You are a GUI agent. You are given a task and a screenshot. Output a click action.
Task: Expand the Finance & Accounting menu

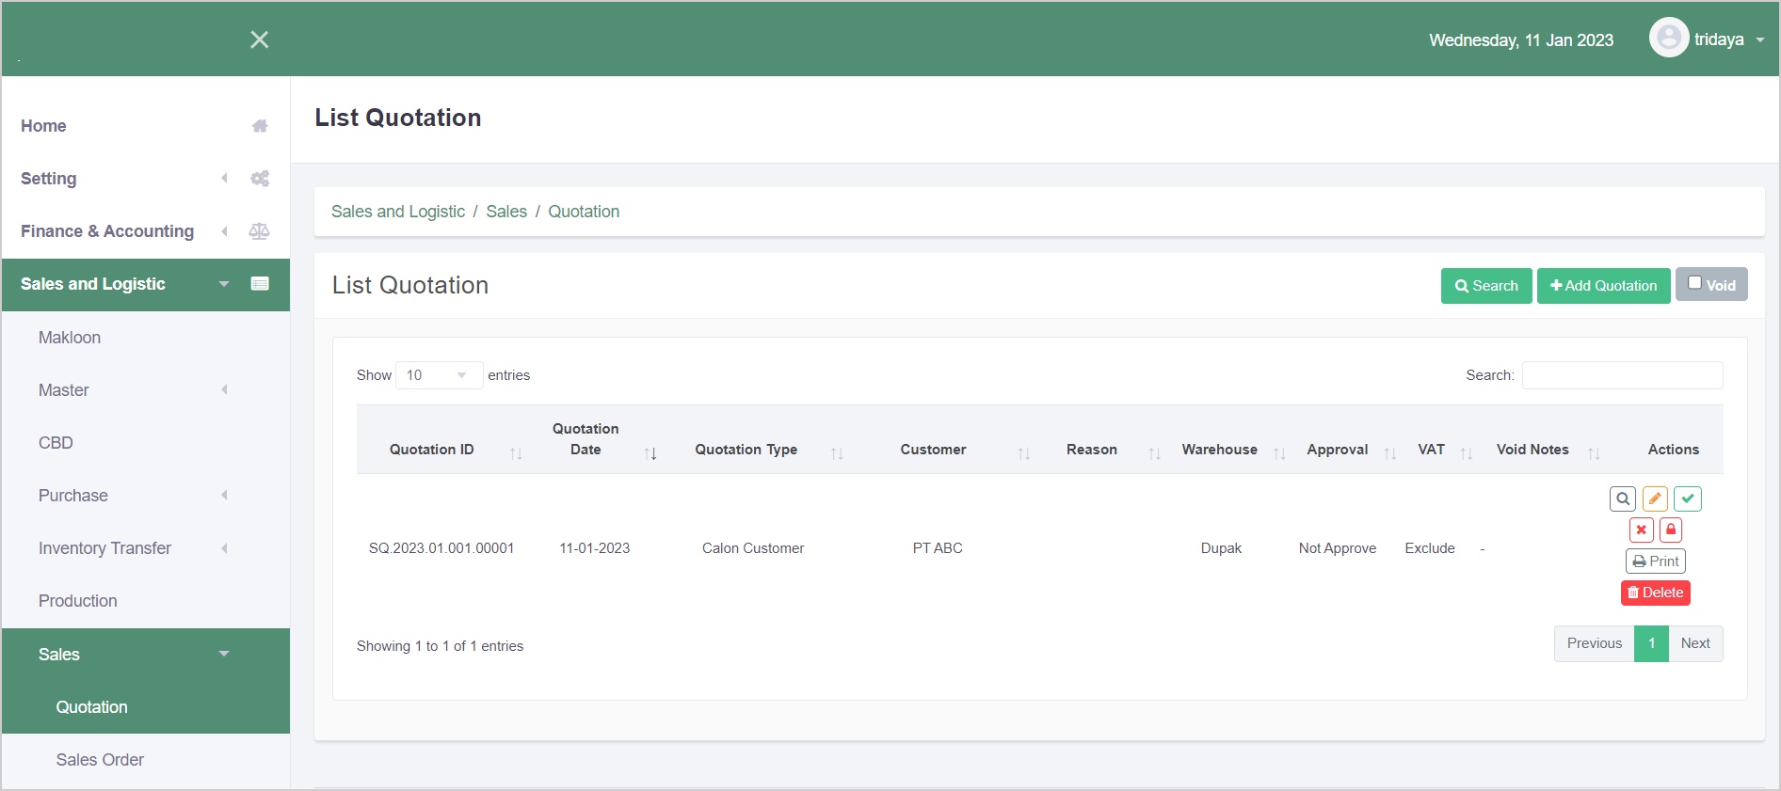pyautogui.click(x=107, y=231)
